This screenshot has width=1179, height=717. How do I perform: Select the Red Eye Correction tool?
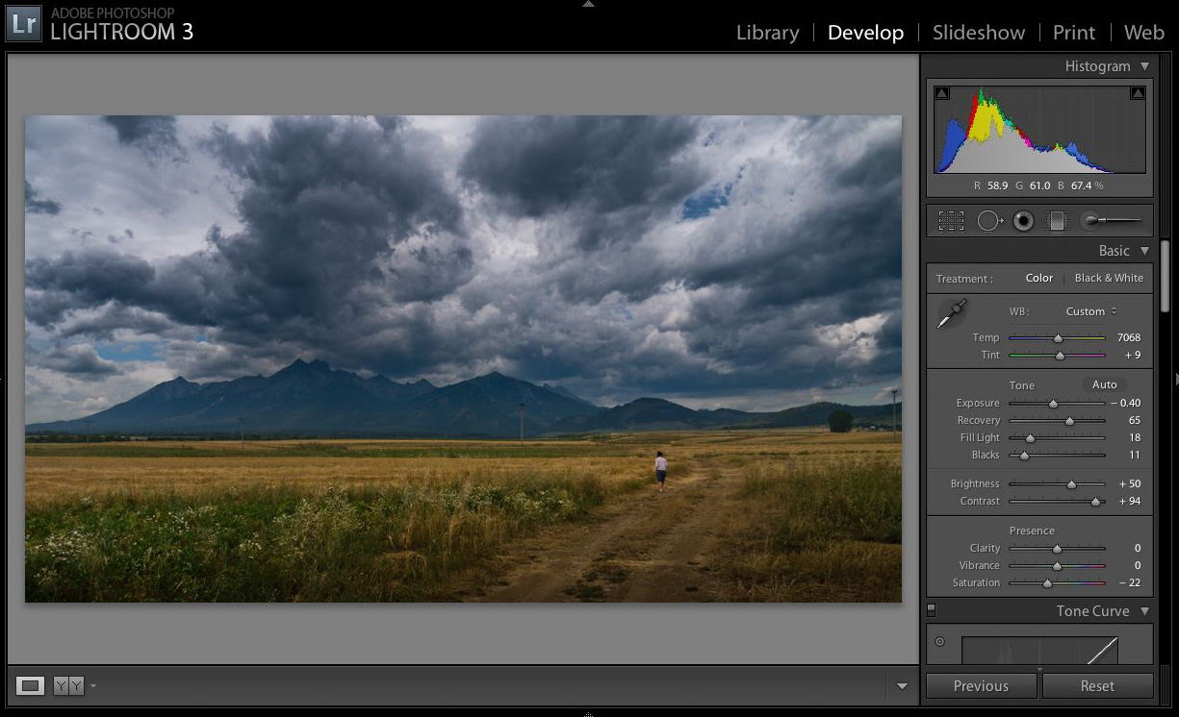pyautogui.click(x=1023, y=221)
